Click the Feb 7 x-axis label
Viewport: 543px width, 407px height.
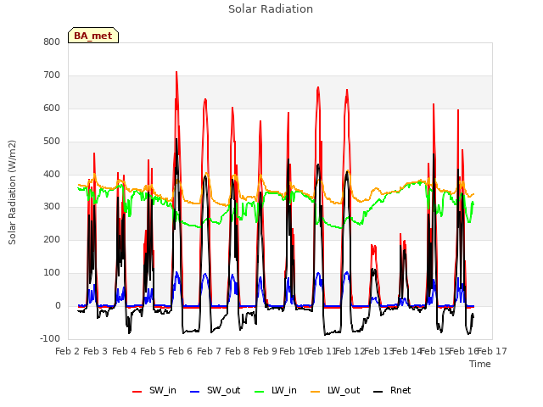coord(209,351)
